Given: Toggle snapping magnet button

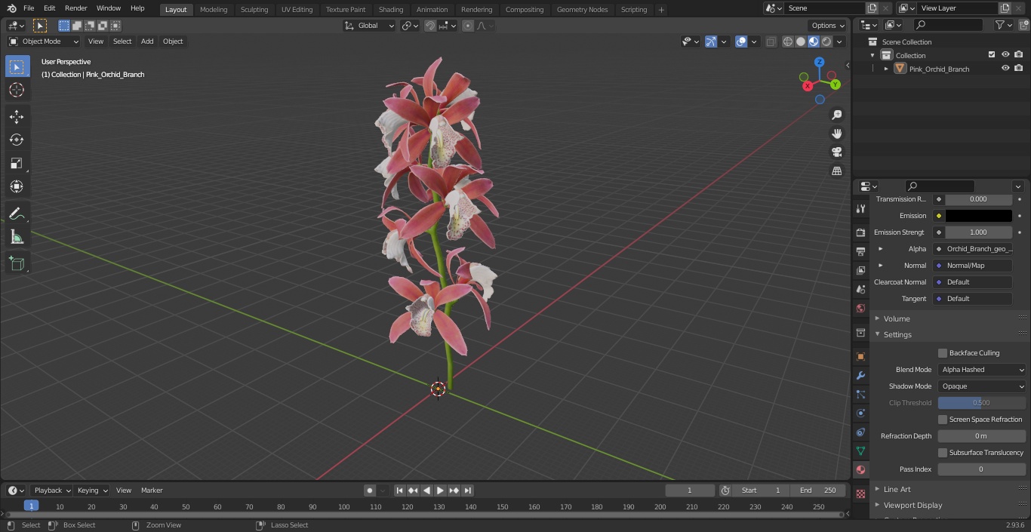Looking at the screenshot, I should click(430, 26).
